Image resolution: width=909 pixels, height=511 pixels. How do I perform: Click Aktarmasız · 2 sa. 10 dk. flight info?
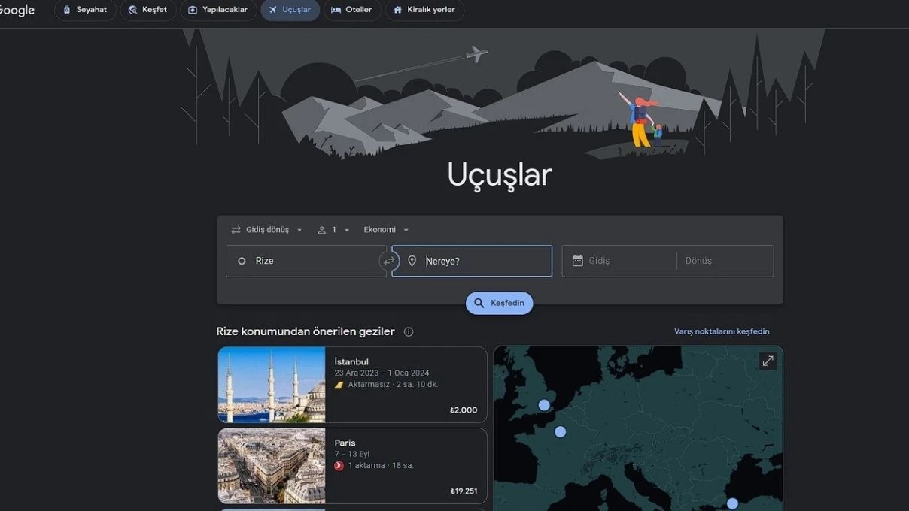pos(393,385)
